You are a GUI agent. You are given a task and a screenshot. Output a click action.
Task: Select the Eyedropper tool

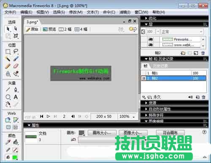tap(8, 142)
